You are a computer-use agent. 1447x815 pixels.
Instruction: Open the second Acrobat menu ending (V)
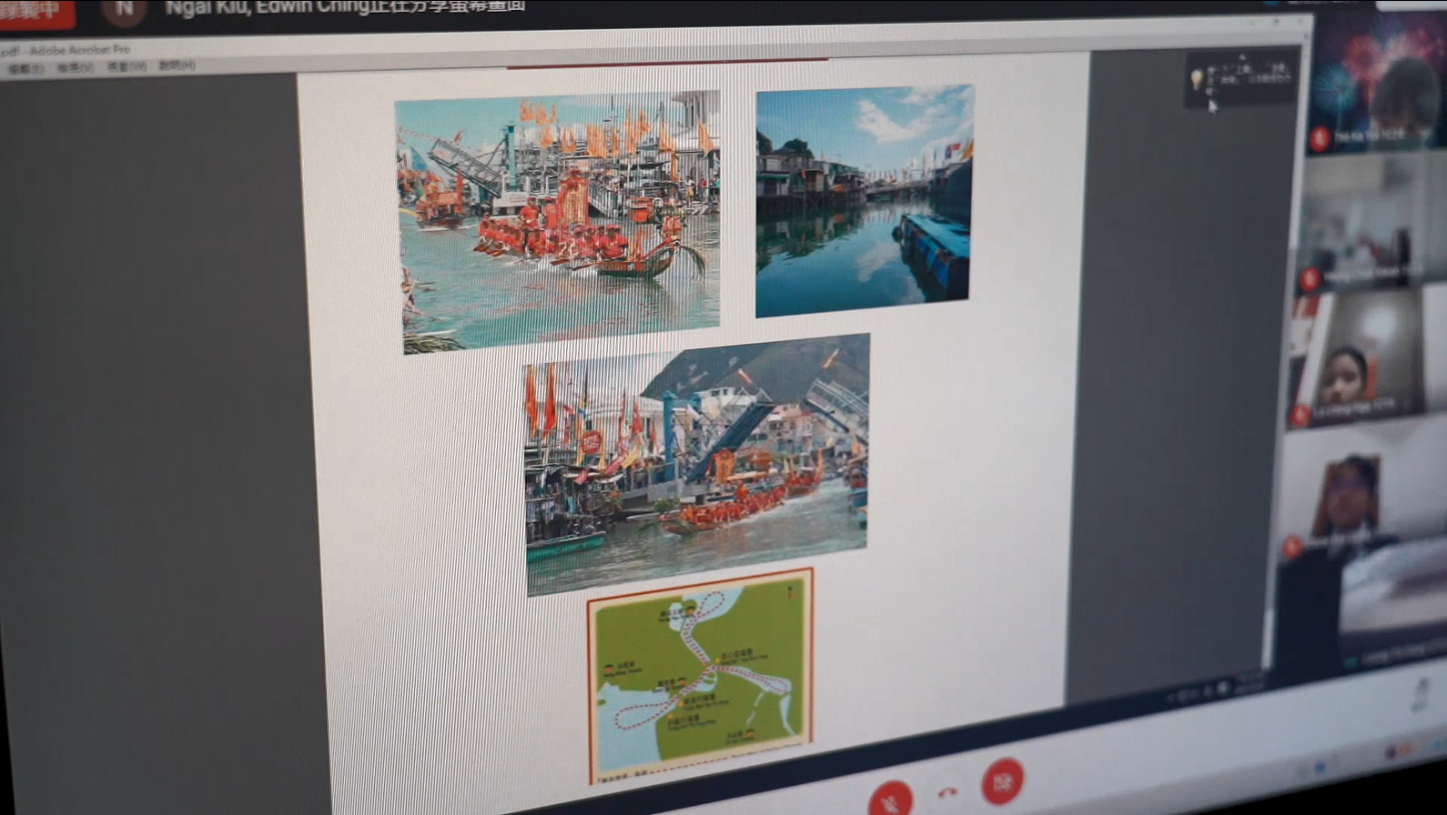[75, 67]
